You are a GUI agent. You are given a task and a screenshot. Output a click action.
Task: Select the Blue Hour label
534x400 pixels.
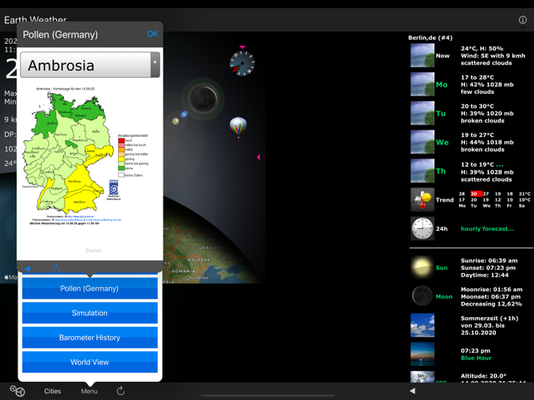(x=476, y=359)
